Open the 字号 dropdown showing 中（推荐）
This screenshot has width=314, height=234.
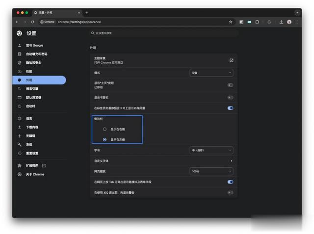point(211,150)
